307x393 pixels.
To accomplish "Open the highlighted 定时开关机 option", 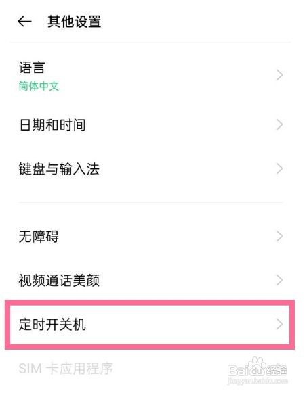I will 150,325.
